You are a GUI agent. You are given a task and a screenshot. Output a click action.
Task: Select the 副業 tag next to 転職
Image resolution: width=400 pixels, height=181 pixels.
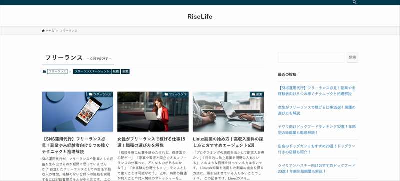click(x=125, y=72)
